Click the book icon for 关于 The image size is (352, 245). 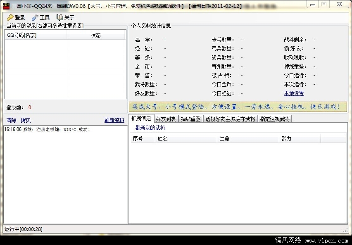[x=60, y=17]
